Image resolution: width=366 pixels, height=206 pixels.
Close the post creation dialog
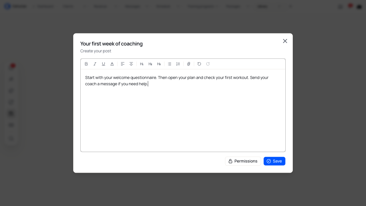285,41
